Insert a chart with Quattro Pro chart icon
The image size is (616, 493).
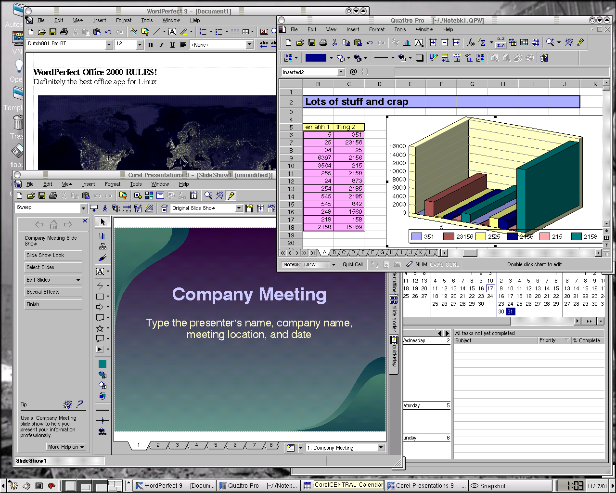point(407,42)
